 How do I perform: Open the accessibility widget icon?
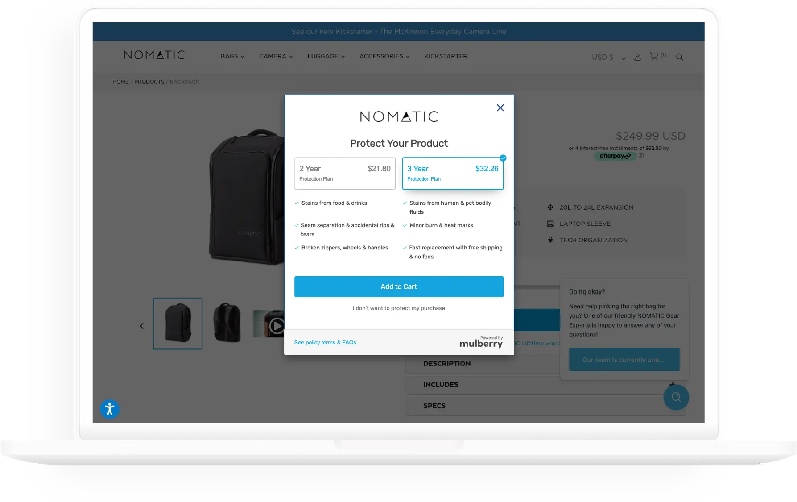click(110, 409)
